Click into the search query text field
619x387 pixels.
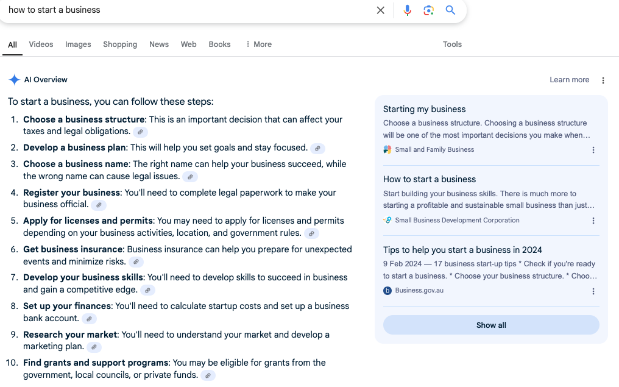tap(183, 10)
